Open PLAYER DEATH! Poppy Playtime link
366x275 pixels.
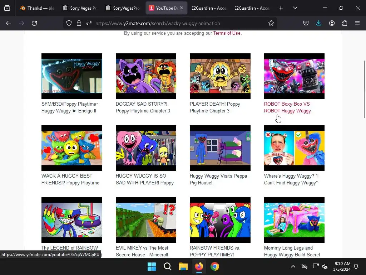(215, 107)
